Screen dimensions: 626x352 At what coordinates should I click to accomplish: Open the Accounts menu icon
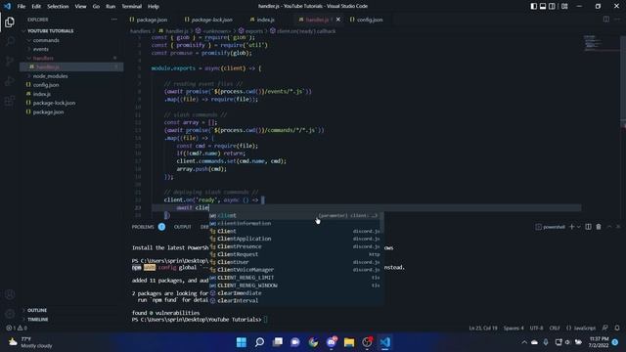tap(10, 294)
